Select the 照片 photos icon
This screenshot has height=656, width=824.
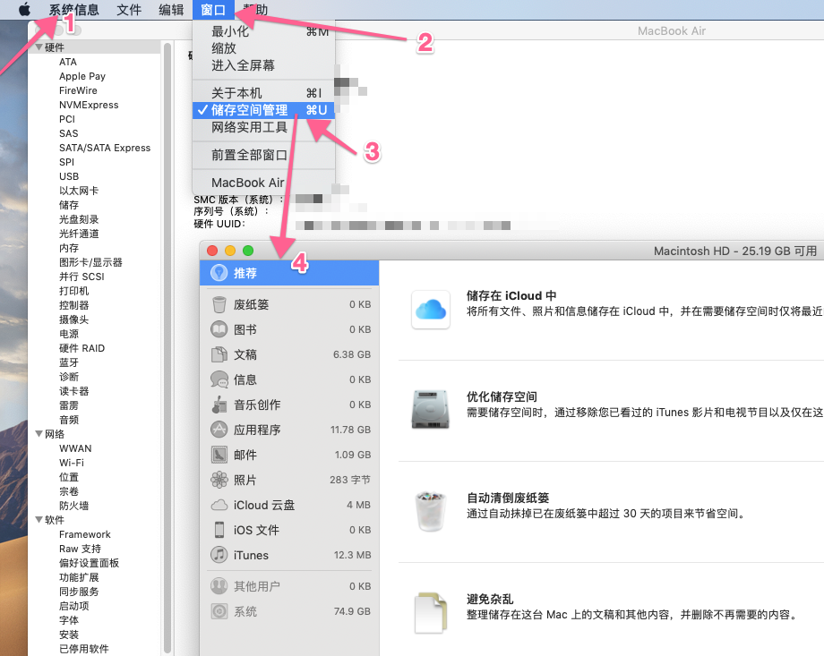(x=219, y=480)
